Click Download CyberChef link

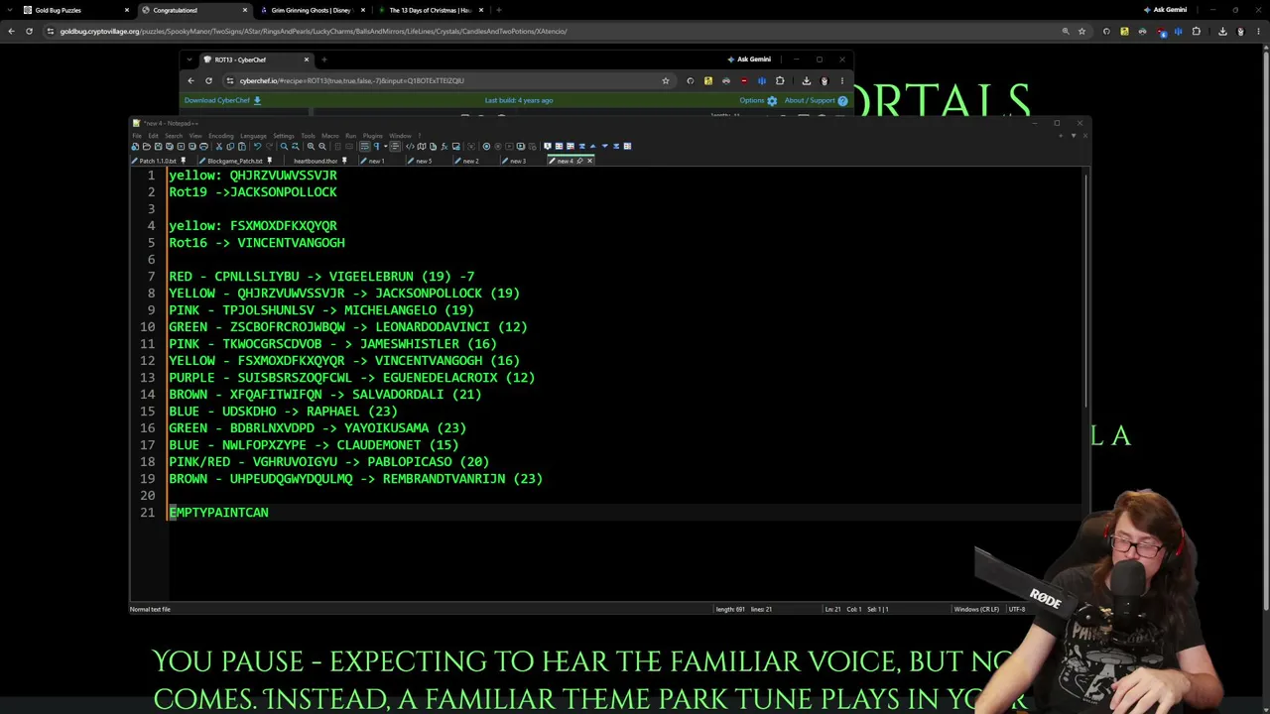[x=222, y=100]
